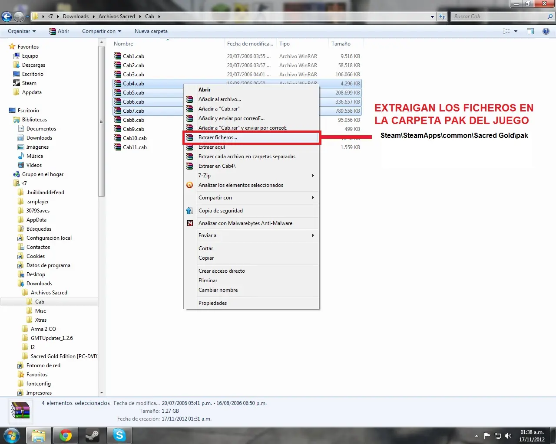Click the Cab1.cab WinRAR file icon

118,56
